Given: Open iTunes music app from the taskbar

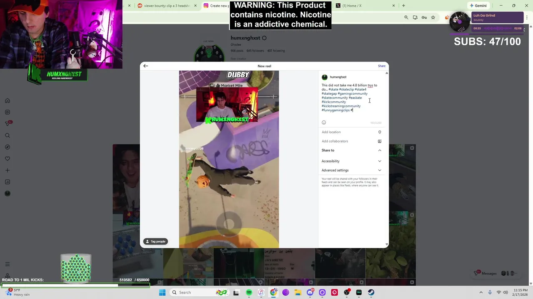Looking at the screenshot, I should [x=261, y=292].
